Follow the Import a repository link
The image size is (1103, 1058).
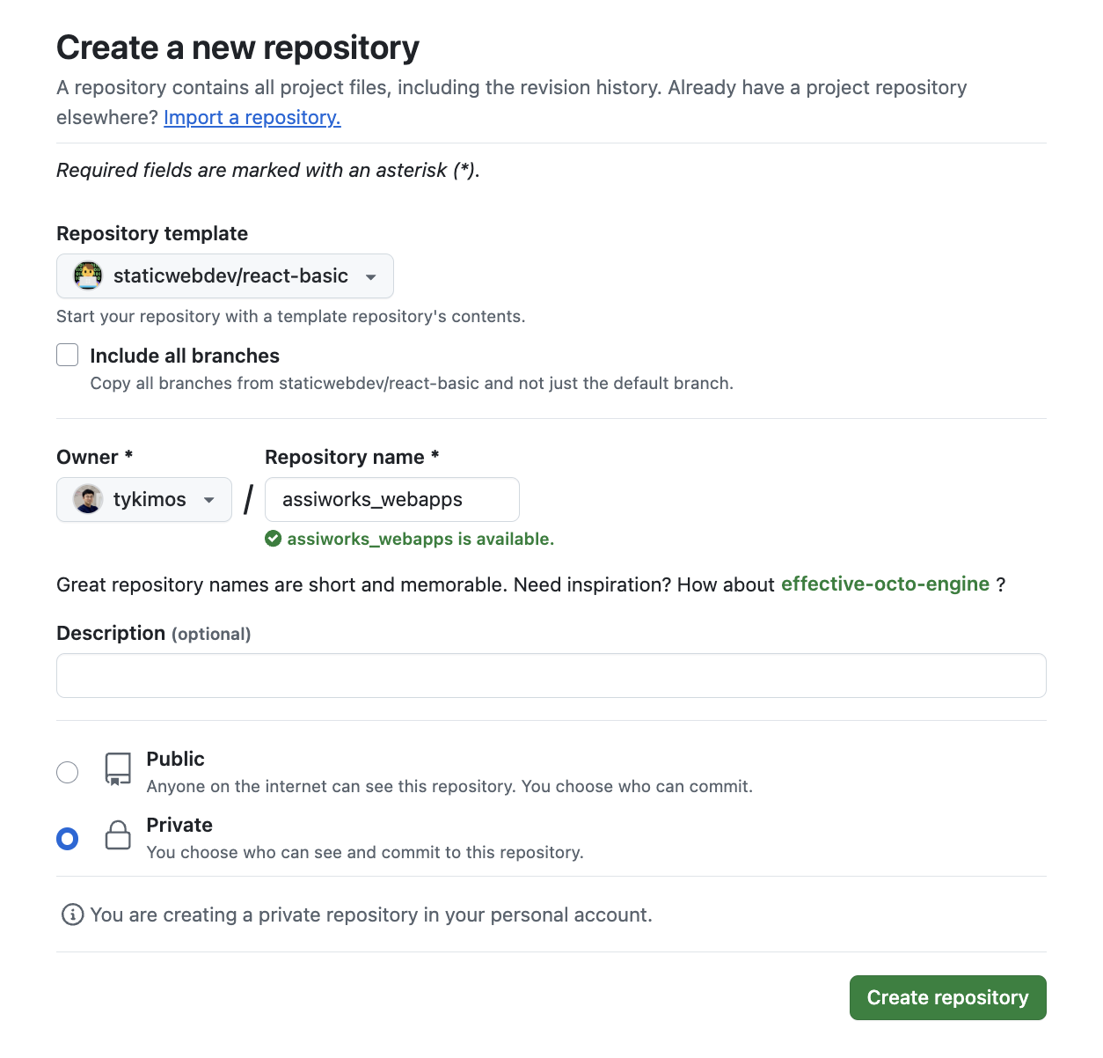point(252,118)
